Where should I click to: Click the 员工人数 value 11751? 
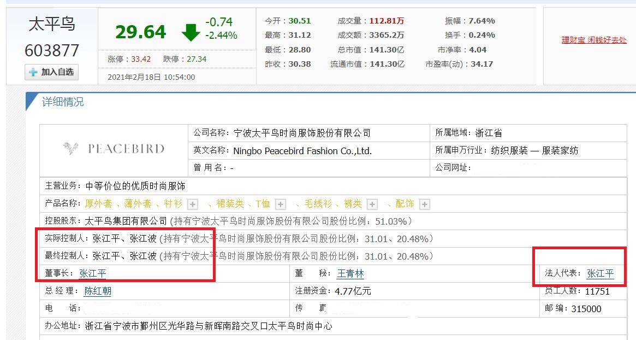[597, 291]
